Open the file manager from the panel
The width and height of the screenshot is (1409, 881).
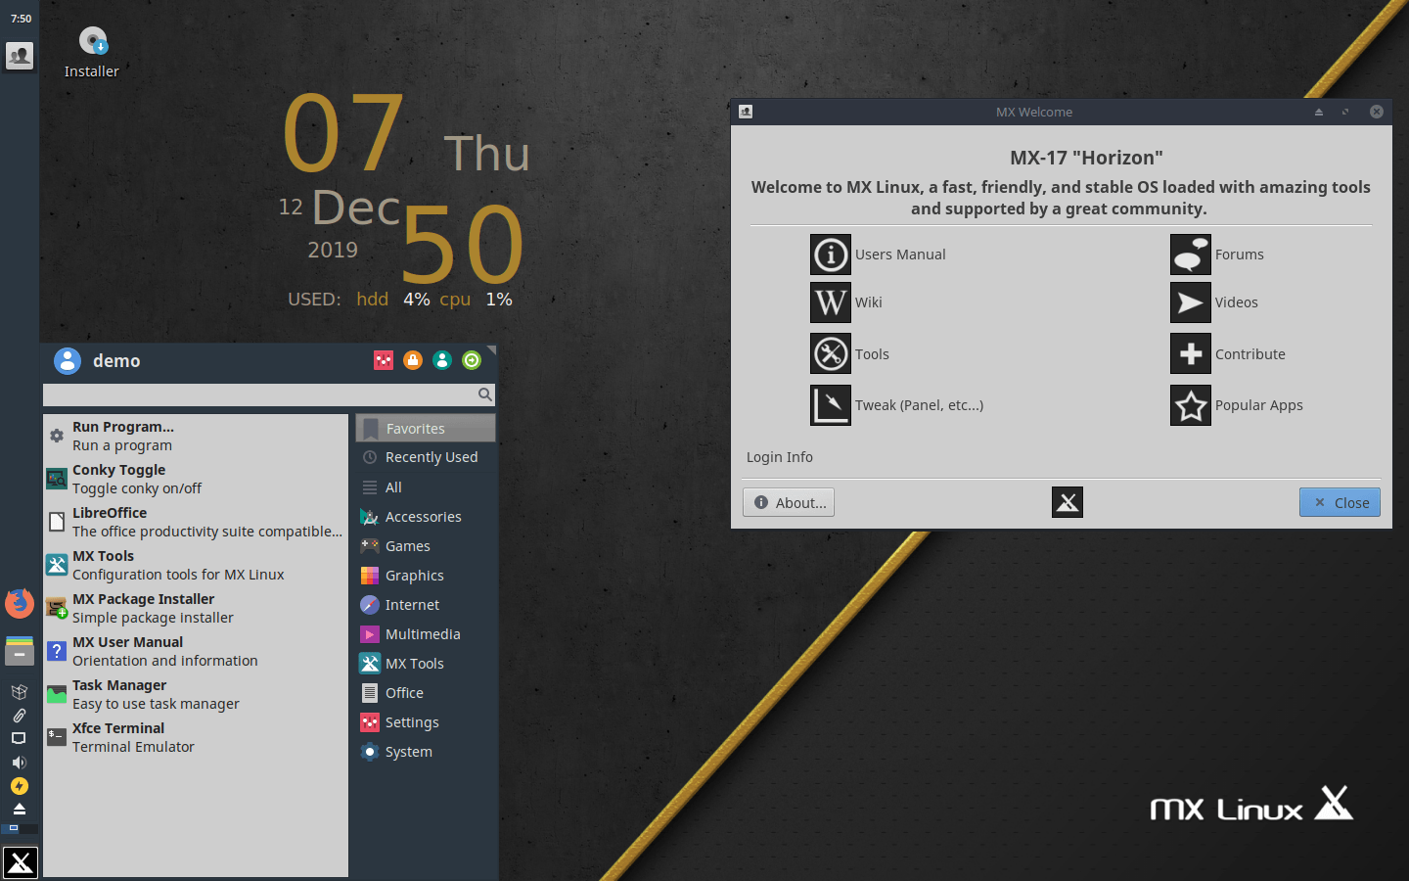[20, 651]
